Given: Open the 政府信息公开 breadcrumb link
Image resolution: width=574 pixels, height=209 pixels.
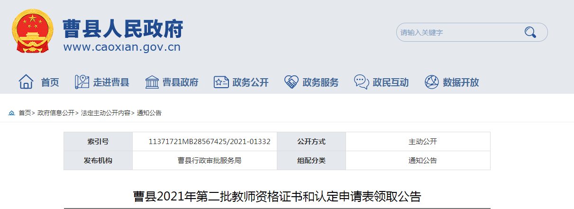Looking at the screenshot, I should tap(56, 113).
